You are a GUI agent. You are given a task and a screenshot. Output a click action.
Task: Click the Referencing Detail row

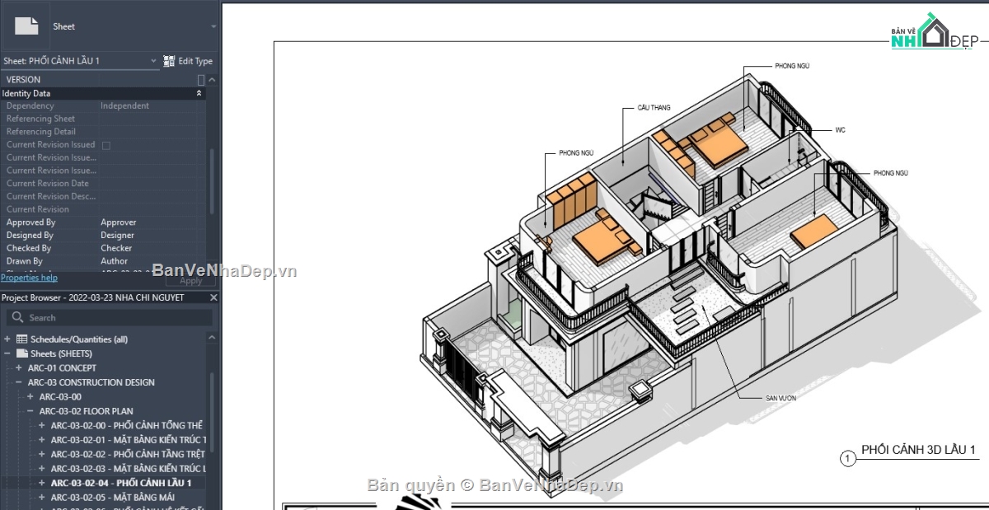click(103, 132)
